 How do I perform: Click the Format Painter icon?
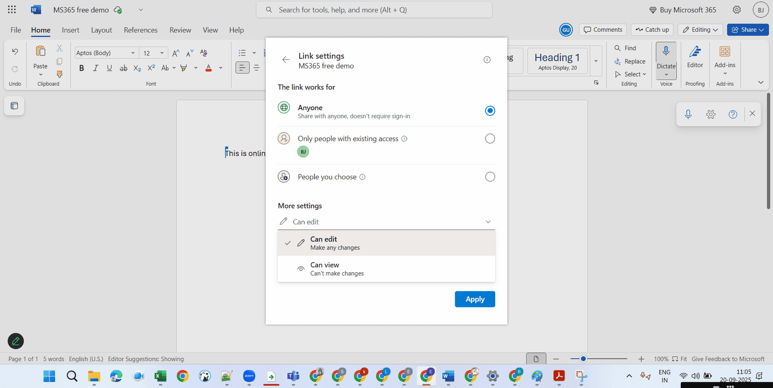click(59, 74)
